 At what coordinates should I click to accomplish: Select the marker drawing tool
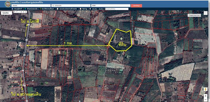[x=17, y=12]
